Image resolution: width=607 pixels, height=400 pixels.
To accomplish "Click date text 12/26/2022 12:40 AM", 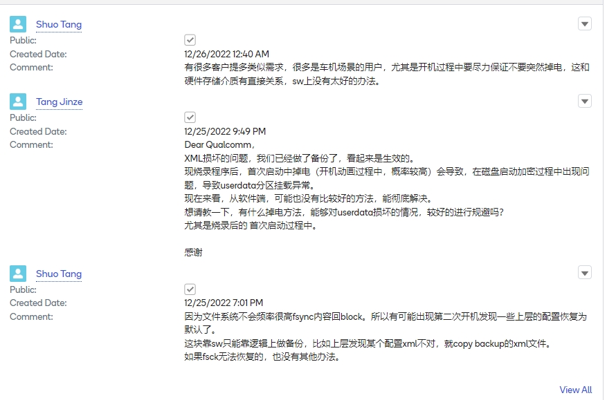I will click(x=226, y=54).
